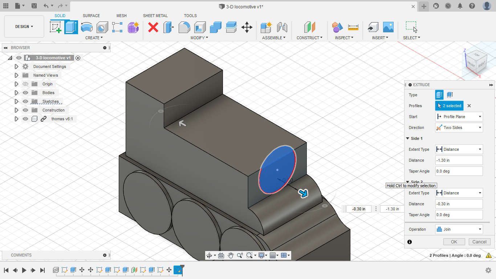
Task: Switch to the SHEET METAL tab
Action: [x=155, y=16]
